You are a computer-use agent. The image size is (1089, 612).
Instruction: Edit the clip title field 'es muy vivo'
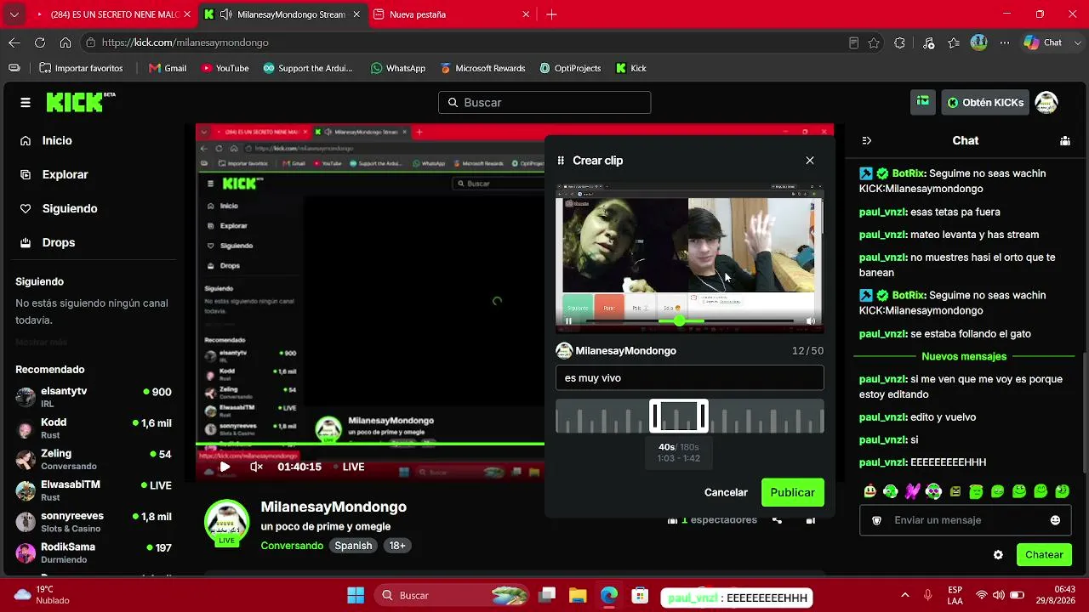tap(689, 378)
